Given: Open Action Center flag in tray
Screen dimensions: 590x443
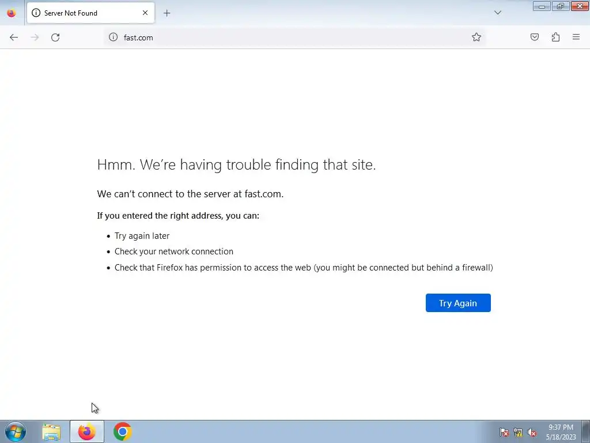Looking at the screenshot, I should pos(504,433).
